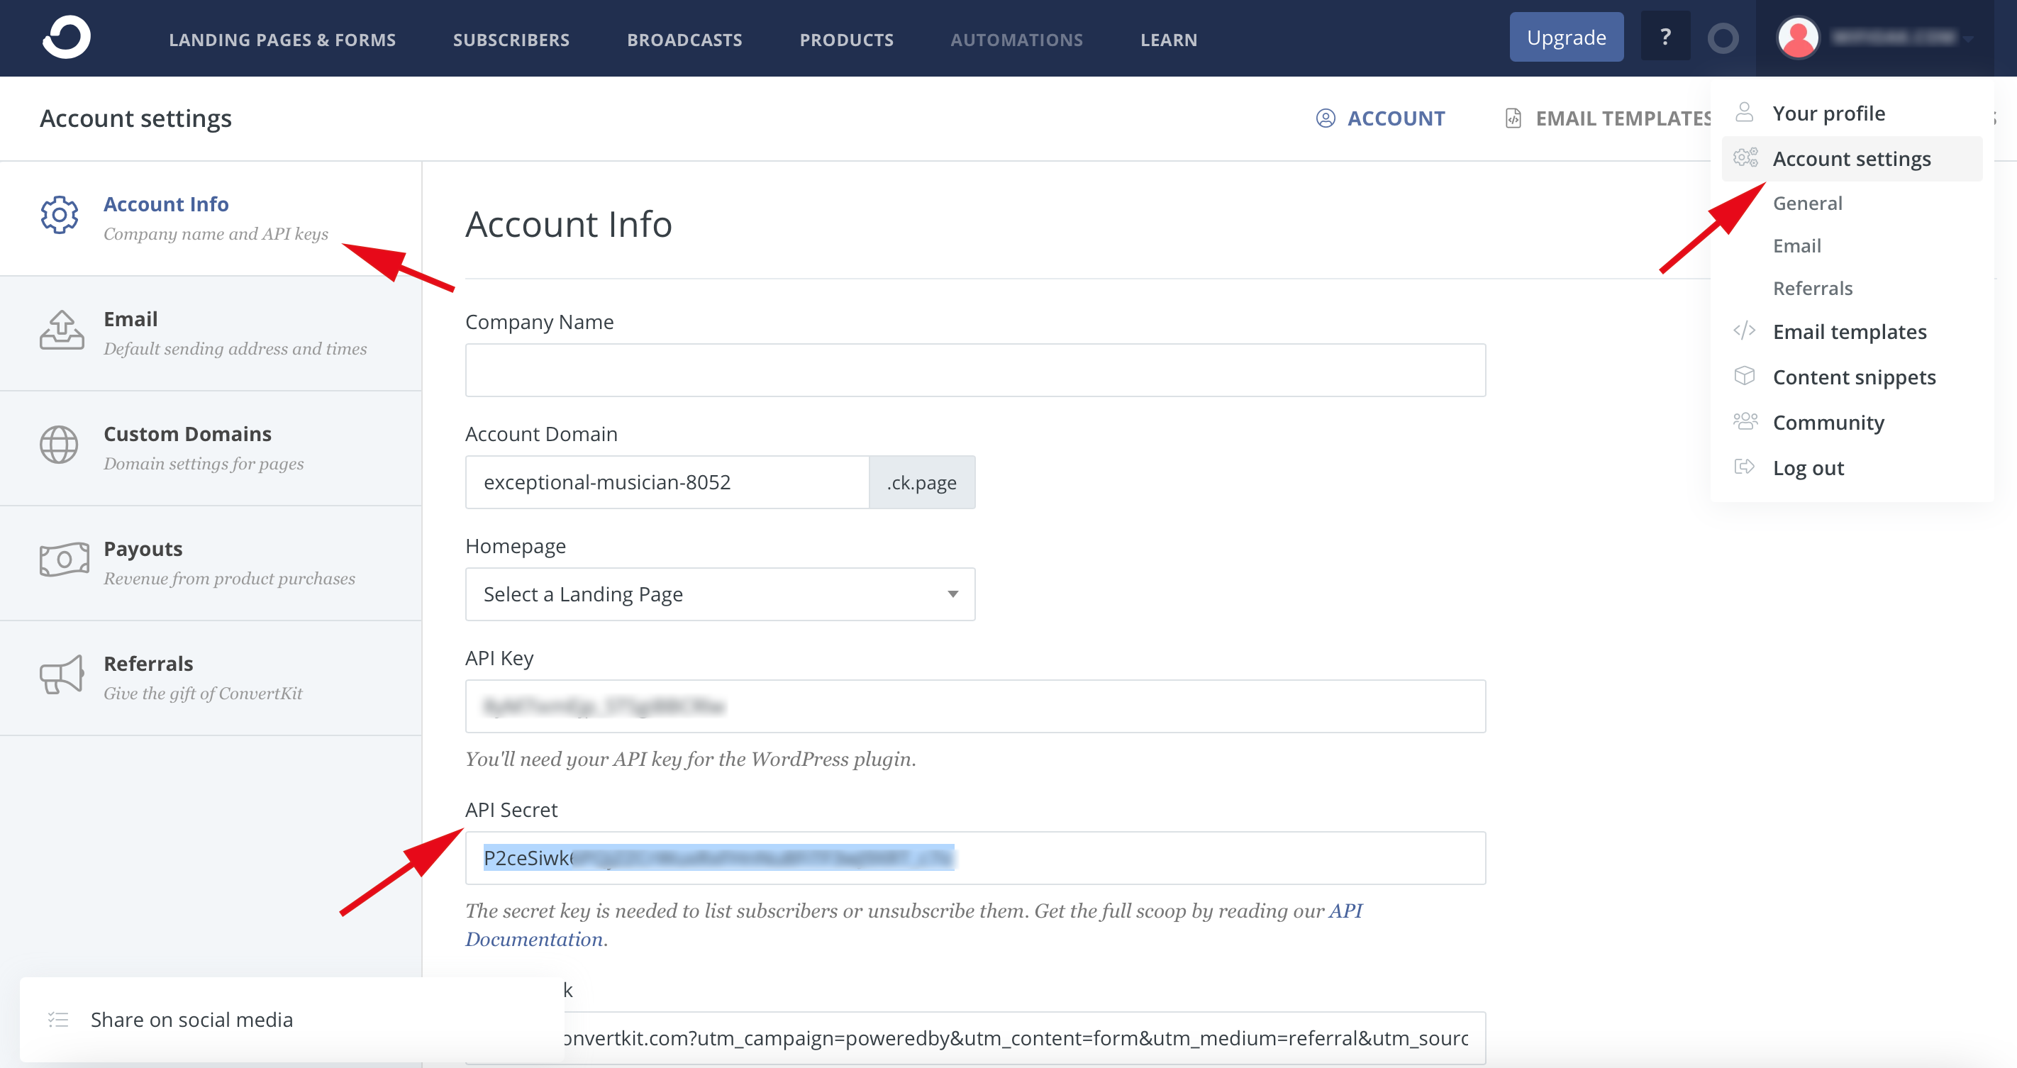
Task: Click the user avatar picture
Action: point(1798,38)
